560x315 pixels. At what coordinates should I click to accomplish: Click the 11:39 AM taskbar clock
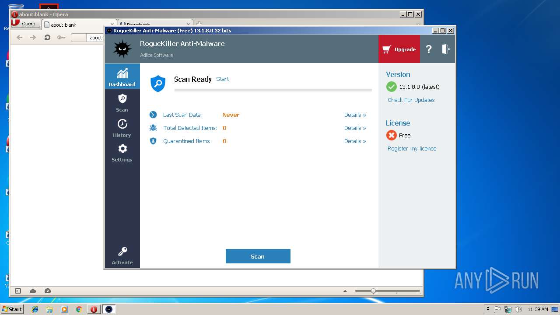538,309
